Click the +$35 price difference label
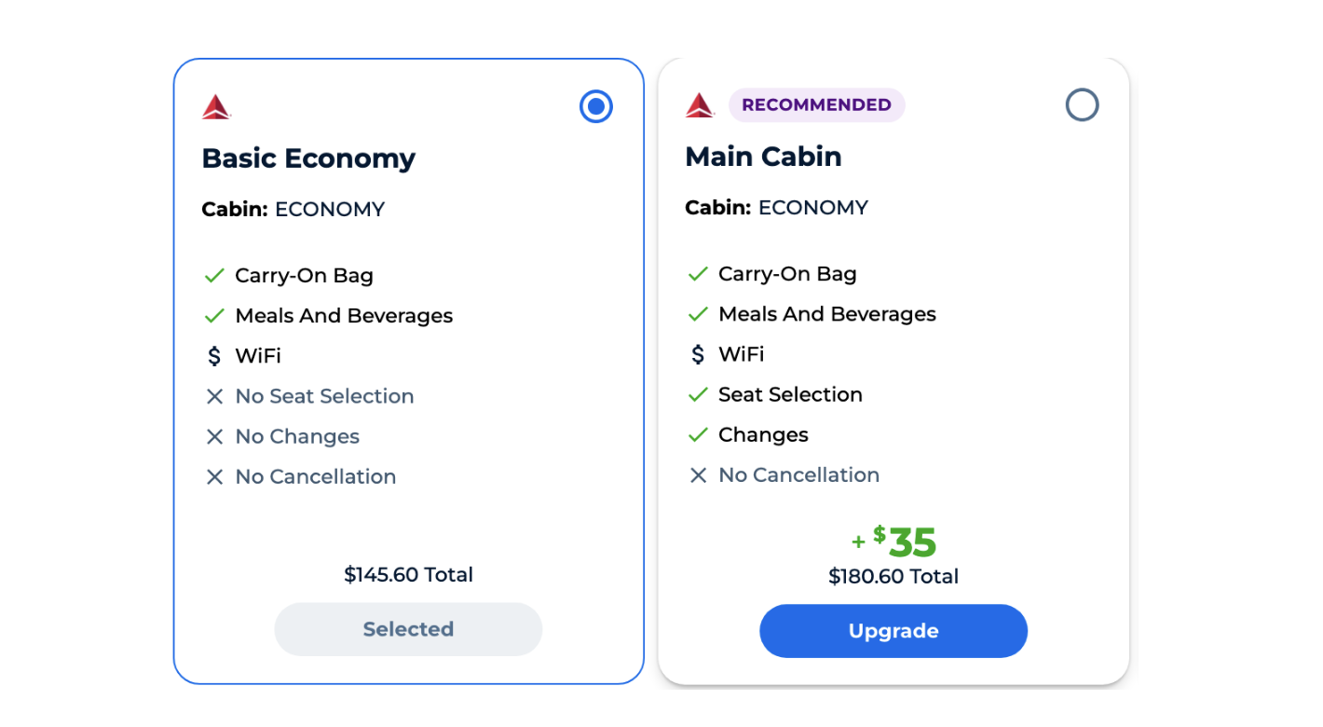The width and height of the screenshot is (1323, 727). (x=893, y=541)
